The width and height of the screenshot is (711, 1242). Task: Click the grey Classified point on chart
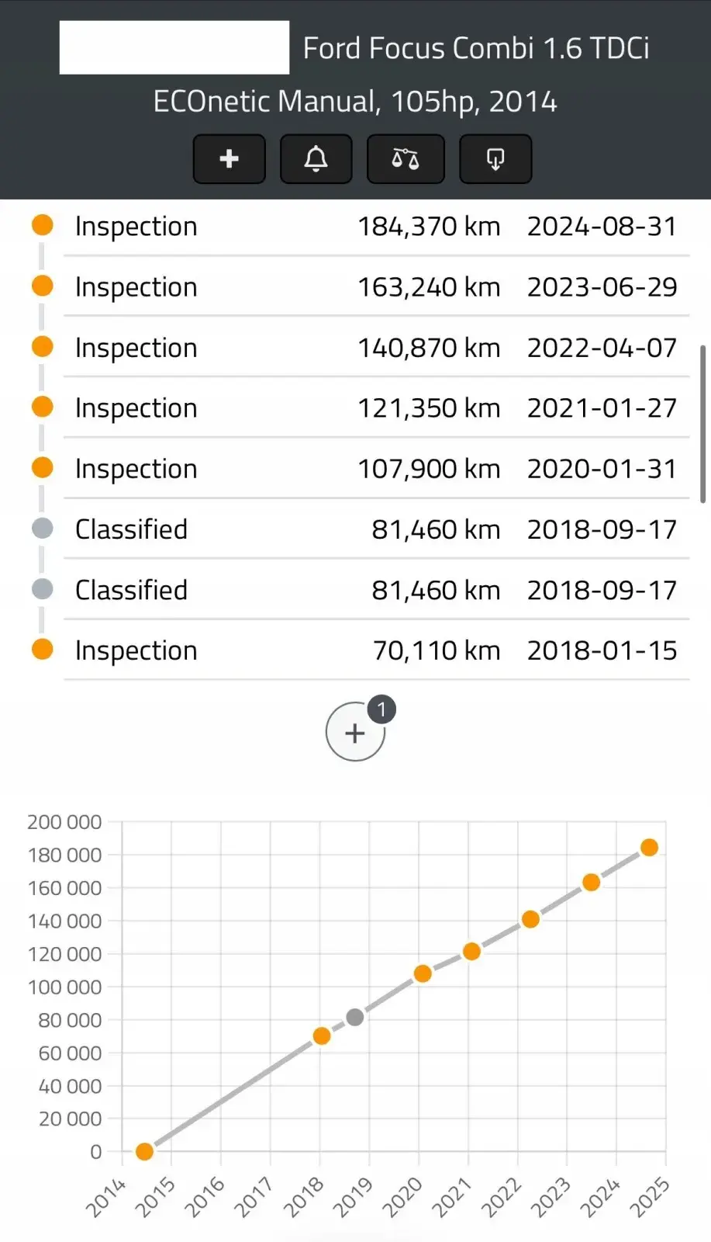point(355,1018)
